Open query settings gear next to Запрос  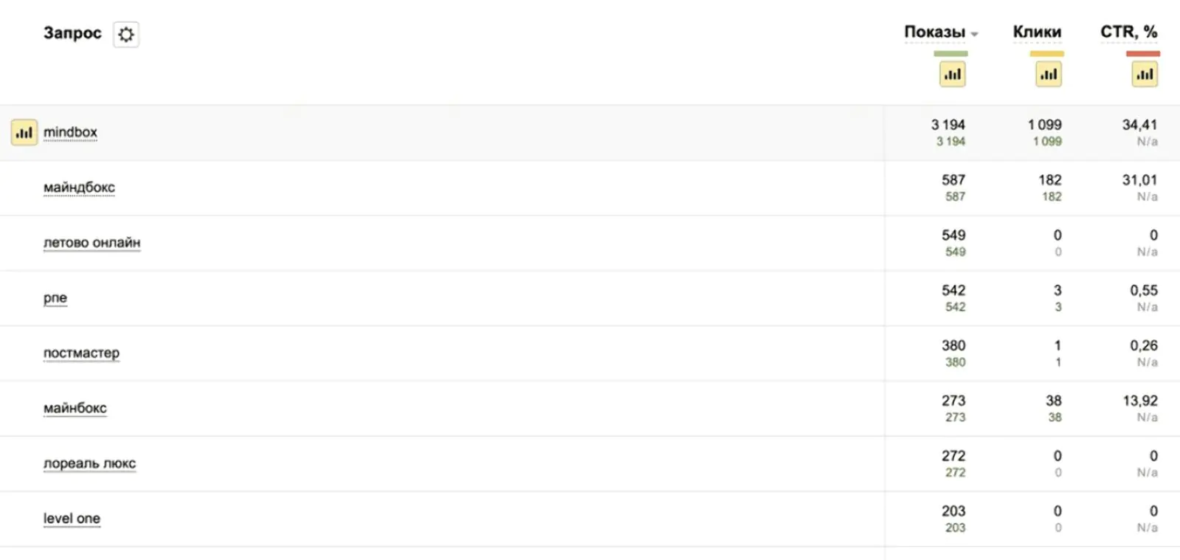pyautogui.click(x=126, y=34)
